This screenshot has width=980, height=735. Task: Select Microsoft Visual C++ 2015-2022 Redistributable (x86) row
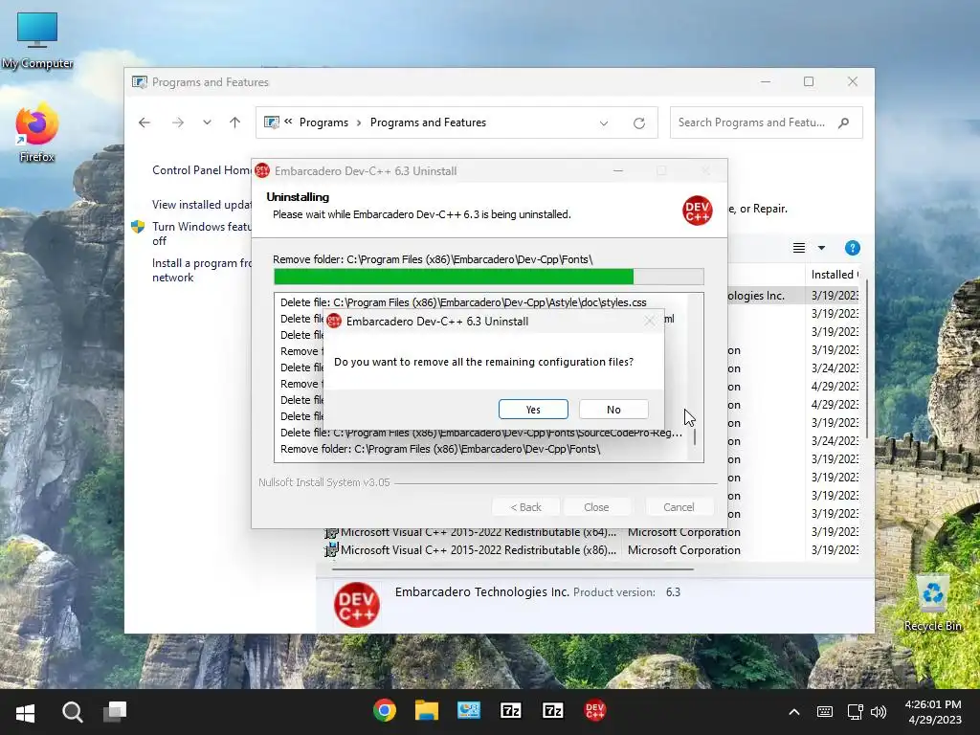click(590, 550)
